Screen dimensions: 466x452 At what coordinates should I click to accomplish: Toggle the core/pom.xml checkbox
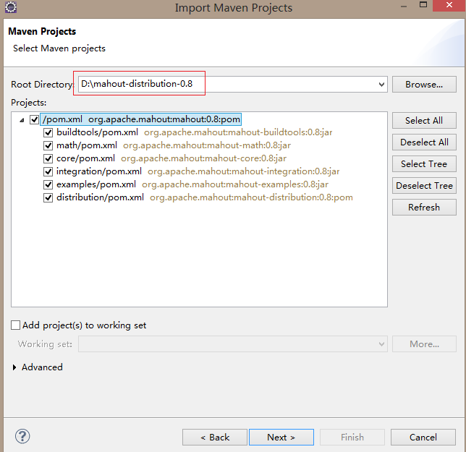(x=48, y=158)
